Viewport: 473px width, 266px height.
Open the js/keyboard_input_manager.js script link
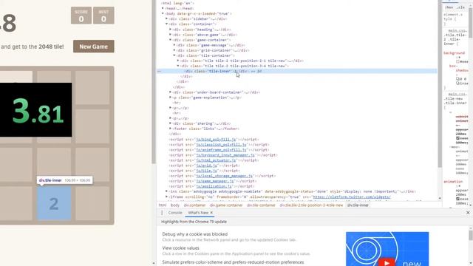pyautogui.click(x=225, y=155)
